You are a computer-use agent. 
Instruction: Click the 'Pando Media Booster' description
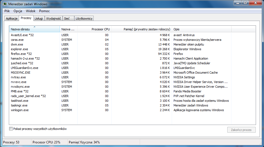click(x=188, y=91)
